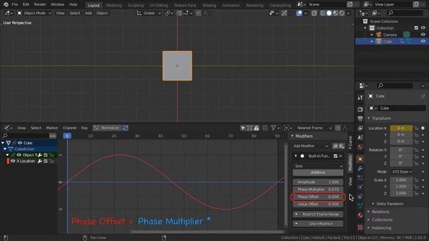The height and width of the screenshot is (241, 429).
Task: Click the Normalize refresh auto icon
Action: pos(125,128)
